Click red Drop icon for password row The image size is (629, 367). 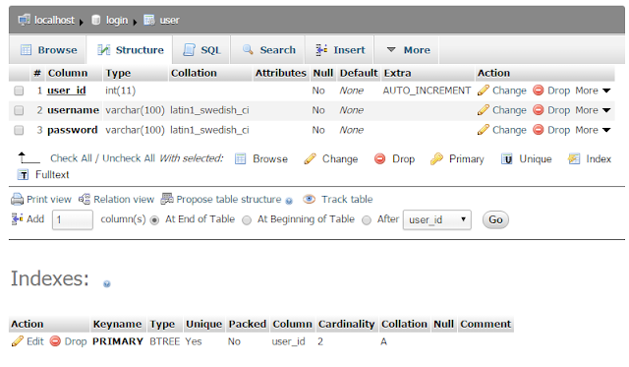coord(538,130)
